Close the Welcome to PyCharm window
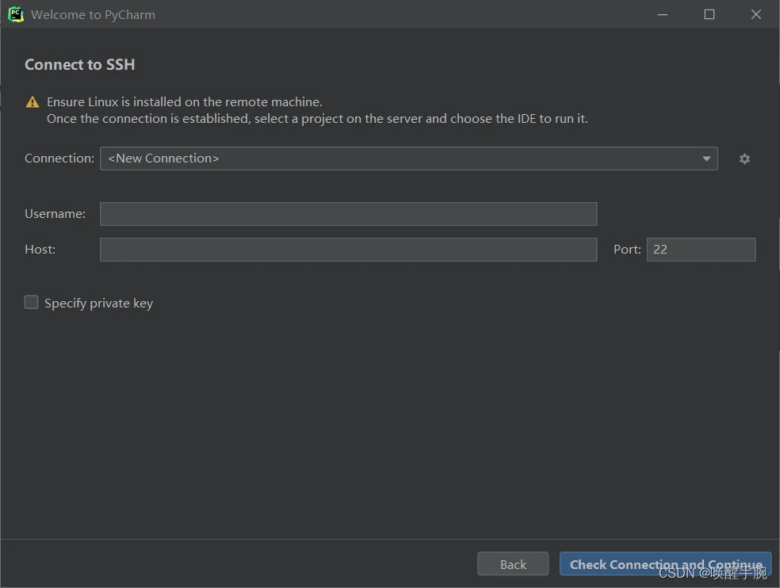This screenshot has width=780, height=588. (756, 14)
